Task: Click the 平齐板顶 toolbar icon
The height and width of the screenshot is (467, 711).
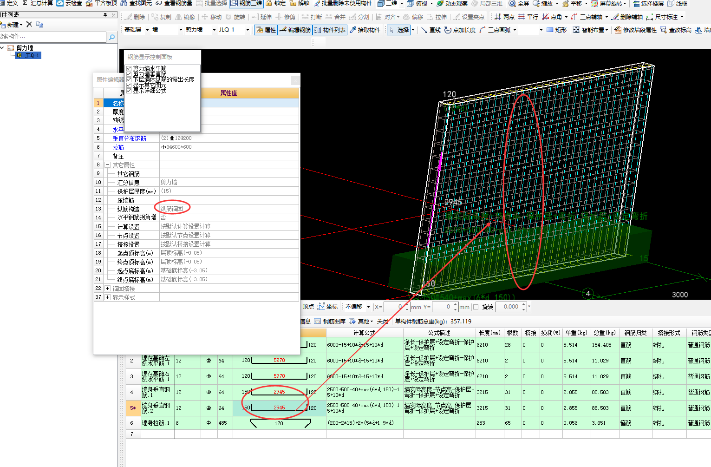Action: [89, 3]
